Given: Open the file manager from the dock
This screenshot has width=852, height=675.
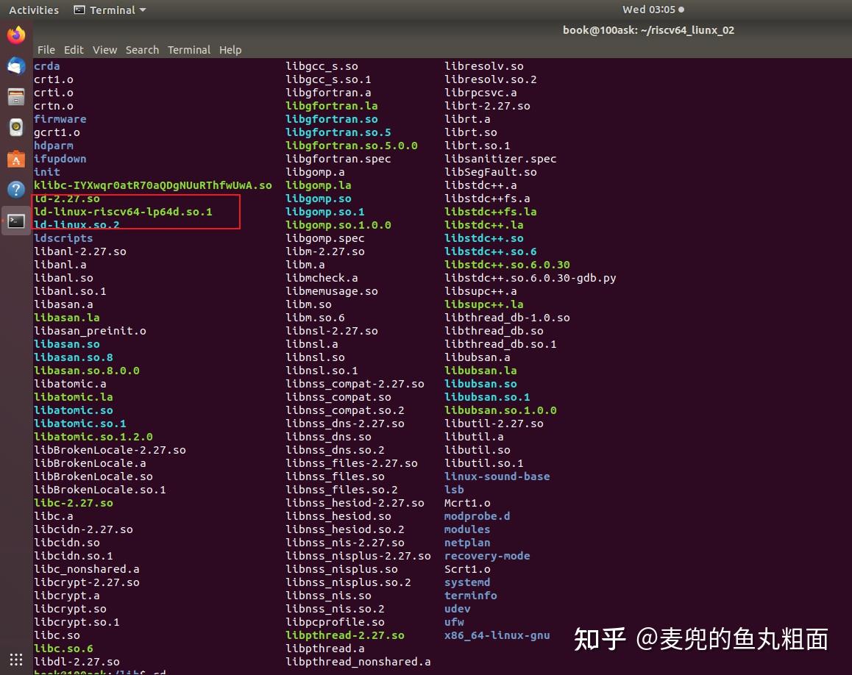Looking at the screenshot, I should point(15,96).
